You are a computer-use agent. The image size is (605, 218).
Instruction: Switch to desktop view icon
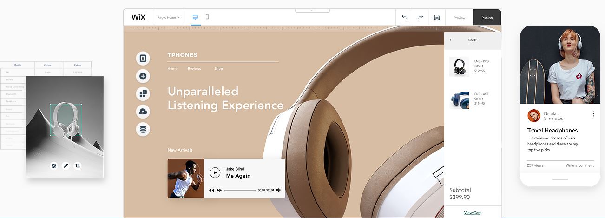pyautogui.click(x=195, y=17)
